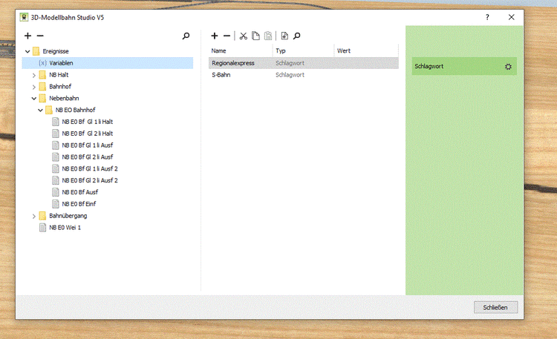Click the Schließen button
This screenshot has height=339, width=557.
[495, 307]
